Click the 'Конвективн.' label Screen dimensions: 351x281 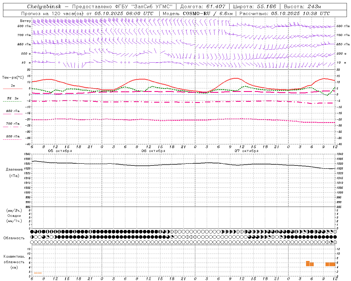pos(14,257)
